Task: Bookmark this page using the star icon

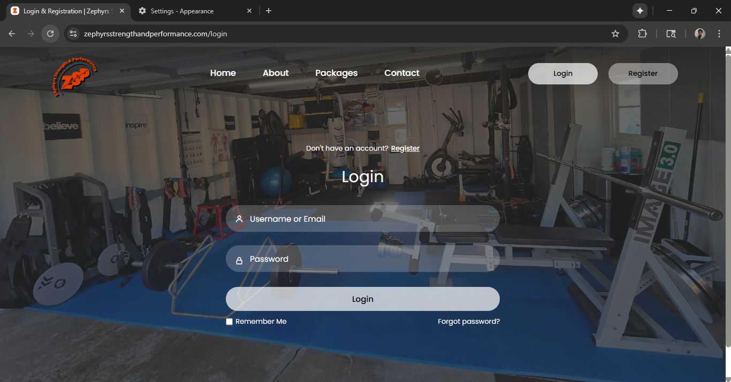Action: click(x=615, y=33)
